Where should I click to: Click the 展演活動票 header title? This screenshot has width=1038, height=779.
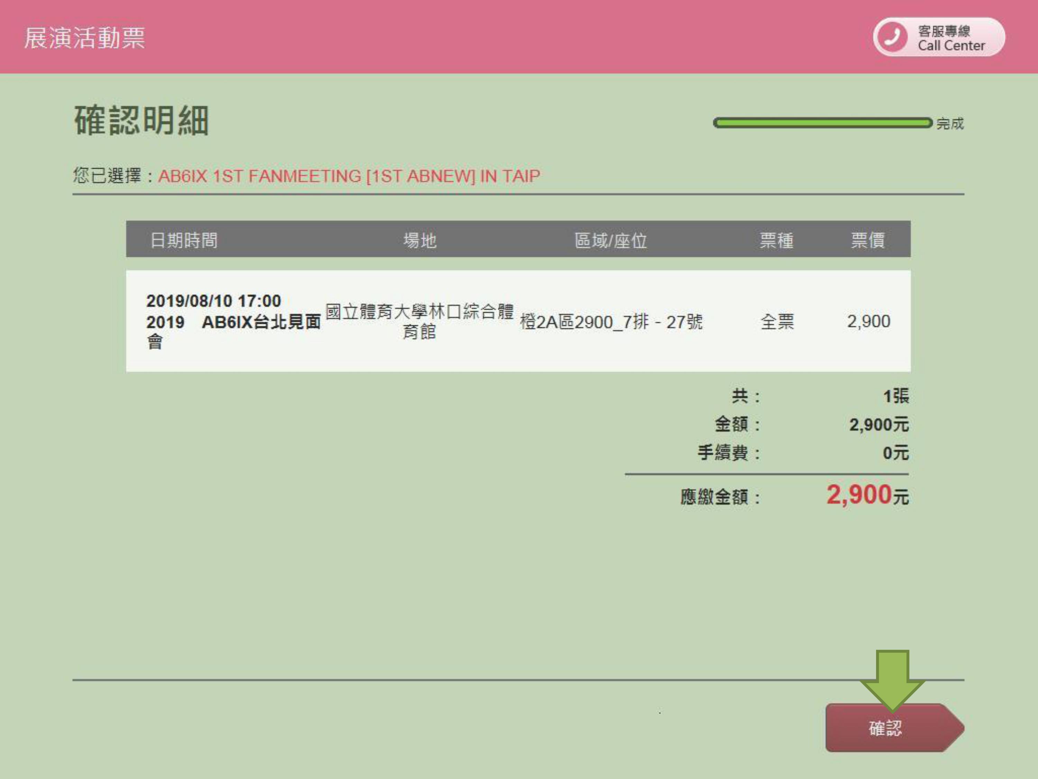84,38
